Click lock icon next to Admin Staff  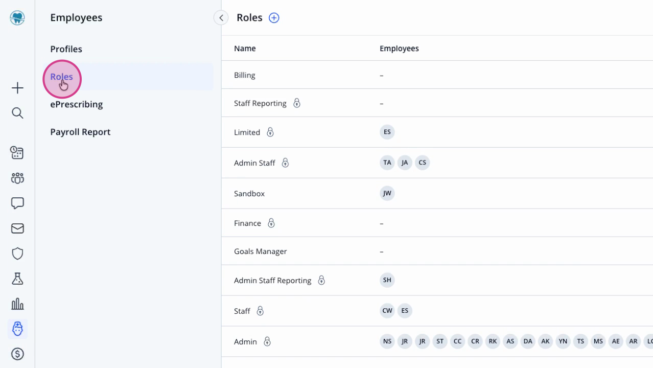(x=285, y=163)
